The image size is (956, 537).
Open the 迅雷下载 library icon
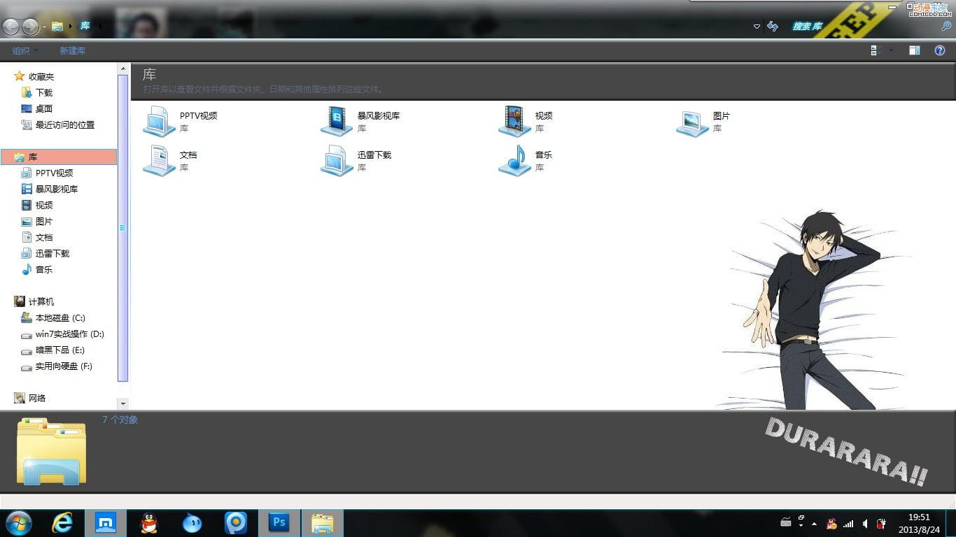337,160
